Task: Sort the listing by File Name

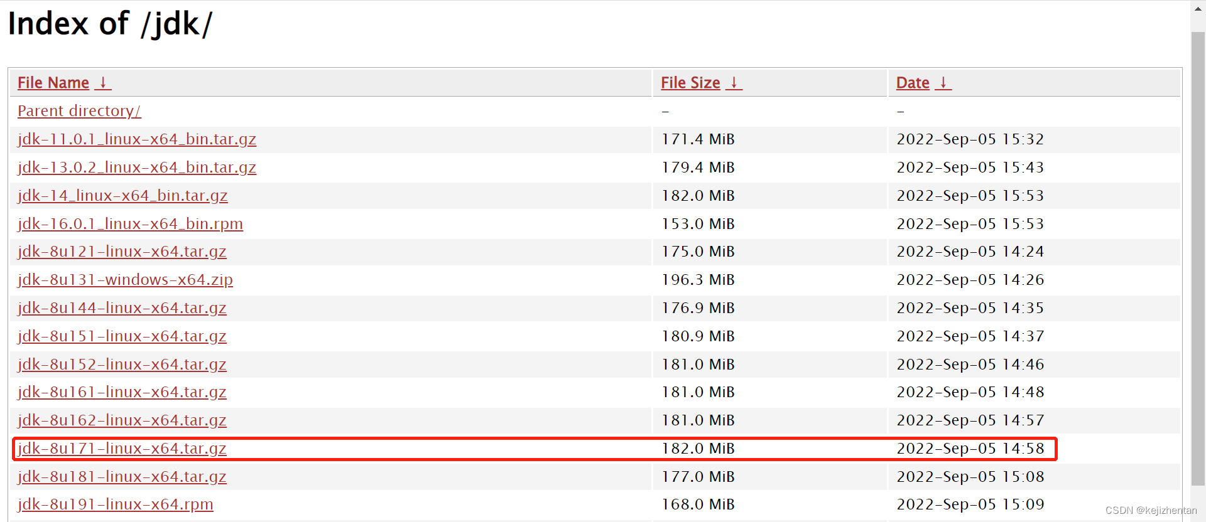Action: [53, 83]
